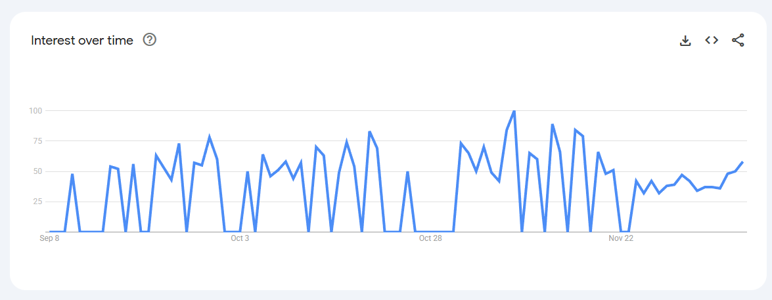The width and height of the screenshot is (772, 300).
Task: Click the help question mark icon
Action: coord(150,40)
